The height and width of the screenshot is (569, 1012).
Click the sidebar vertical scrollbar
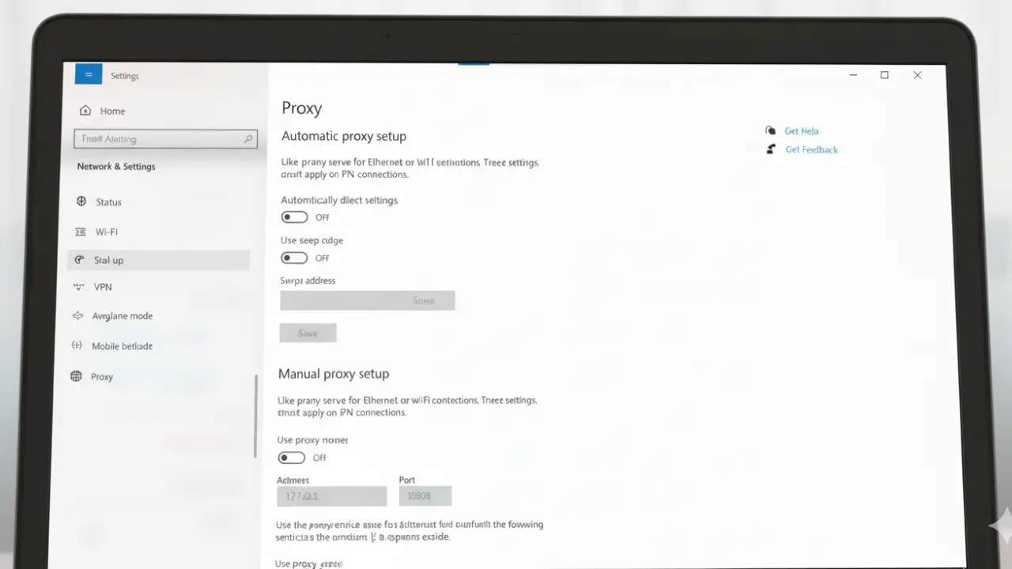pyautogui.click(x=255, y=416)
